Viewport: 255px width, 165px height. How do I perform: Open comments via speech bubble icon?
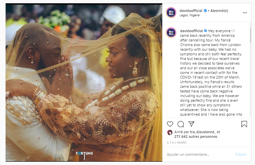(180, 124)
